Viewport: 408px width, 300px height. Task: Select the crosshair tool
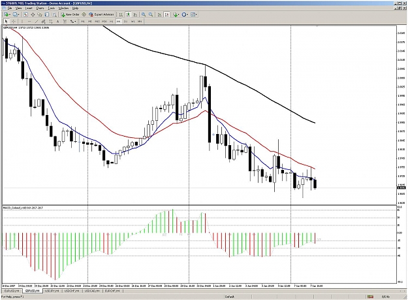pyautogui.click(x=14, y=22)
